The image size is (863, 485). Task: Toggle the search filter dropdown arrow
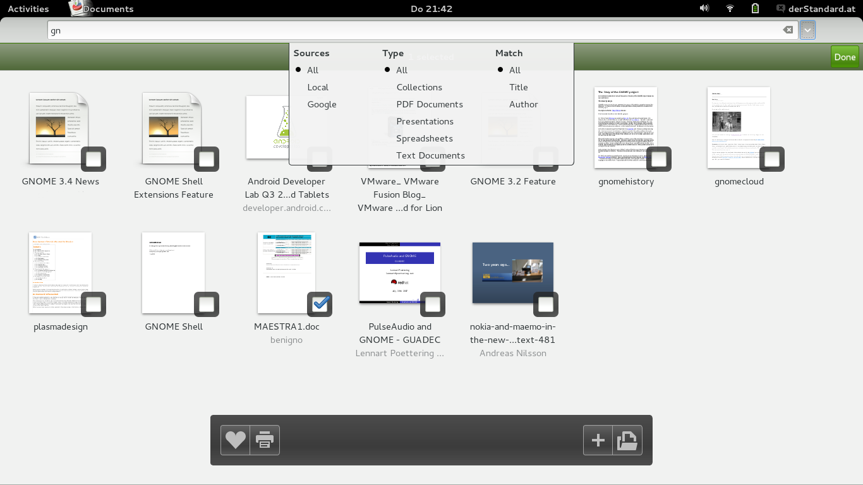pos(807,30)
